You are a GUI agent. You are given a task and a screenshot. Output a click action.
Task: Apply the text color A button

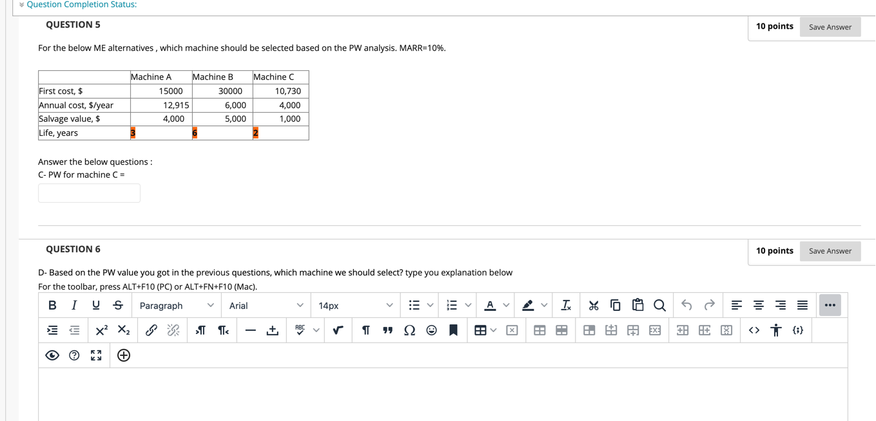[490, 305]
